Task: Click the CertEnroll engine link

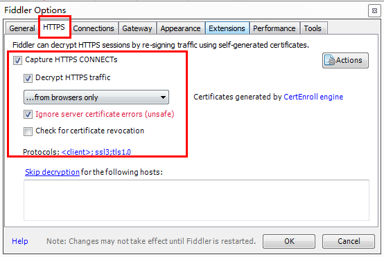Action: (313, 97)
